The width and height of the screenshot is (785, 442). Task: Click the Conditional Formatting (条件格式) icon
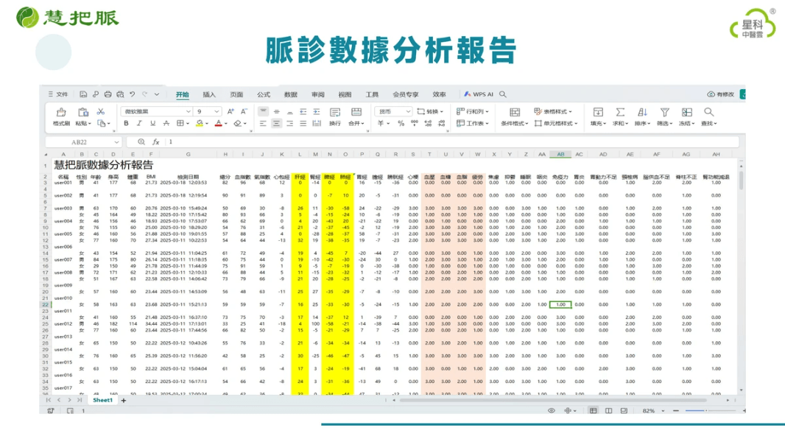(515, 112)
